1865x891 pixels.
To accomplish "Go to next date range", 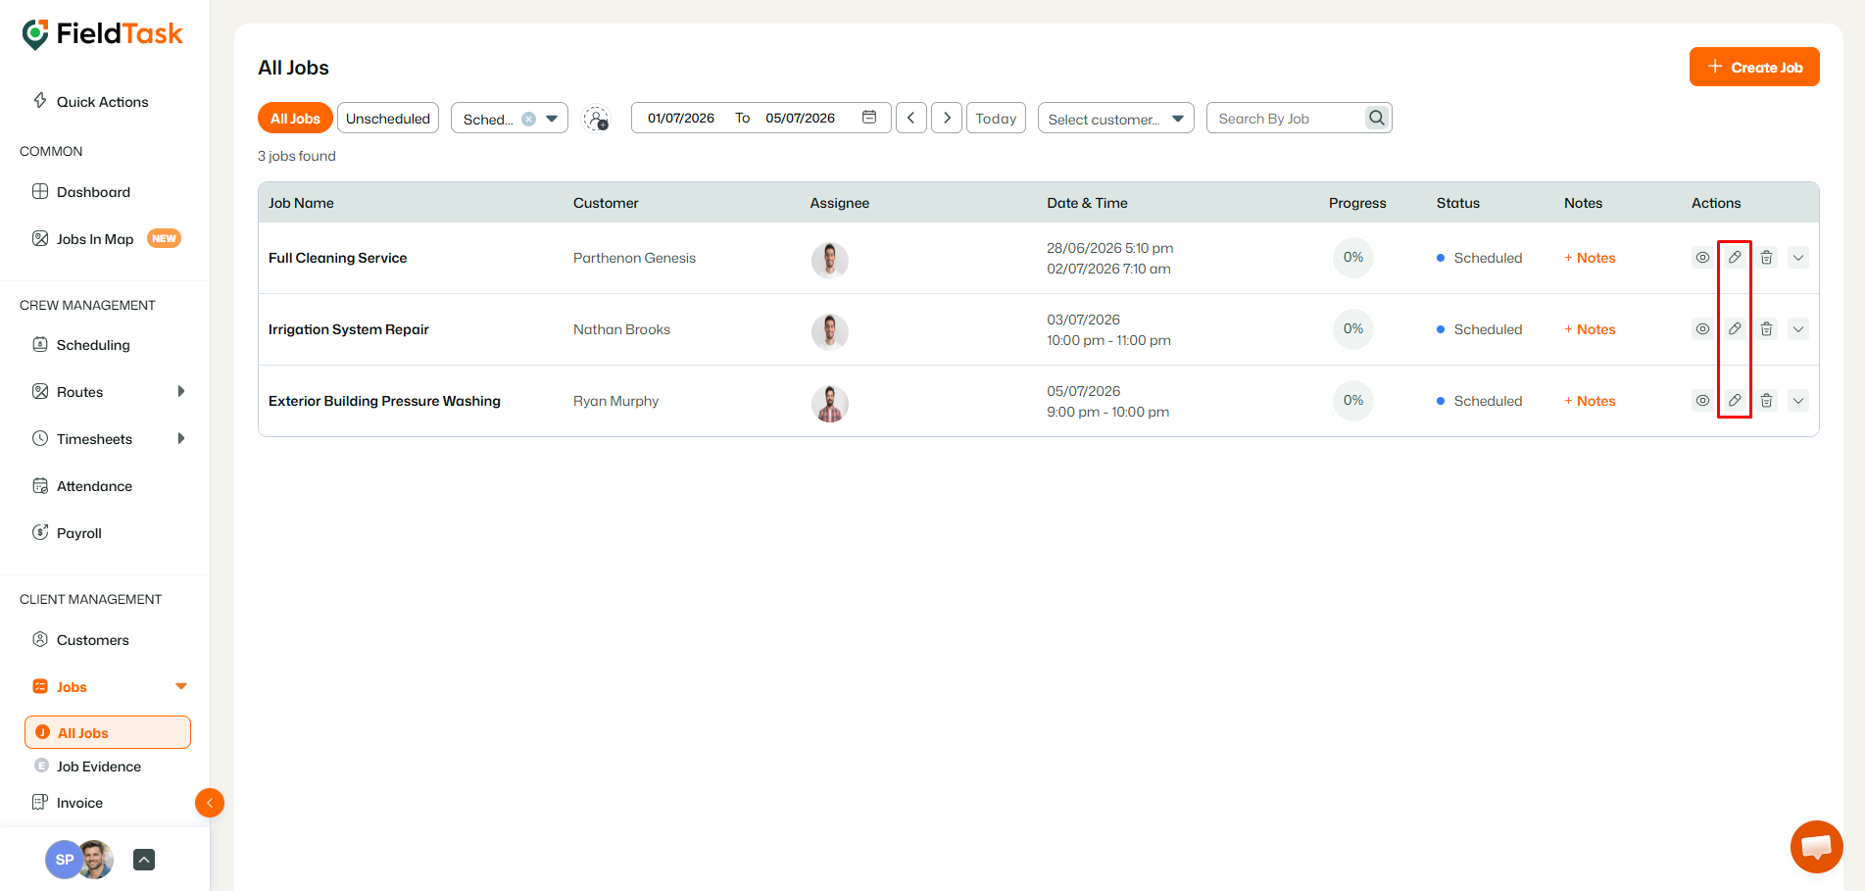I will pos(947,118).
